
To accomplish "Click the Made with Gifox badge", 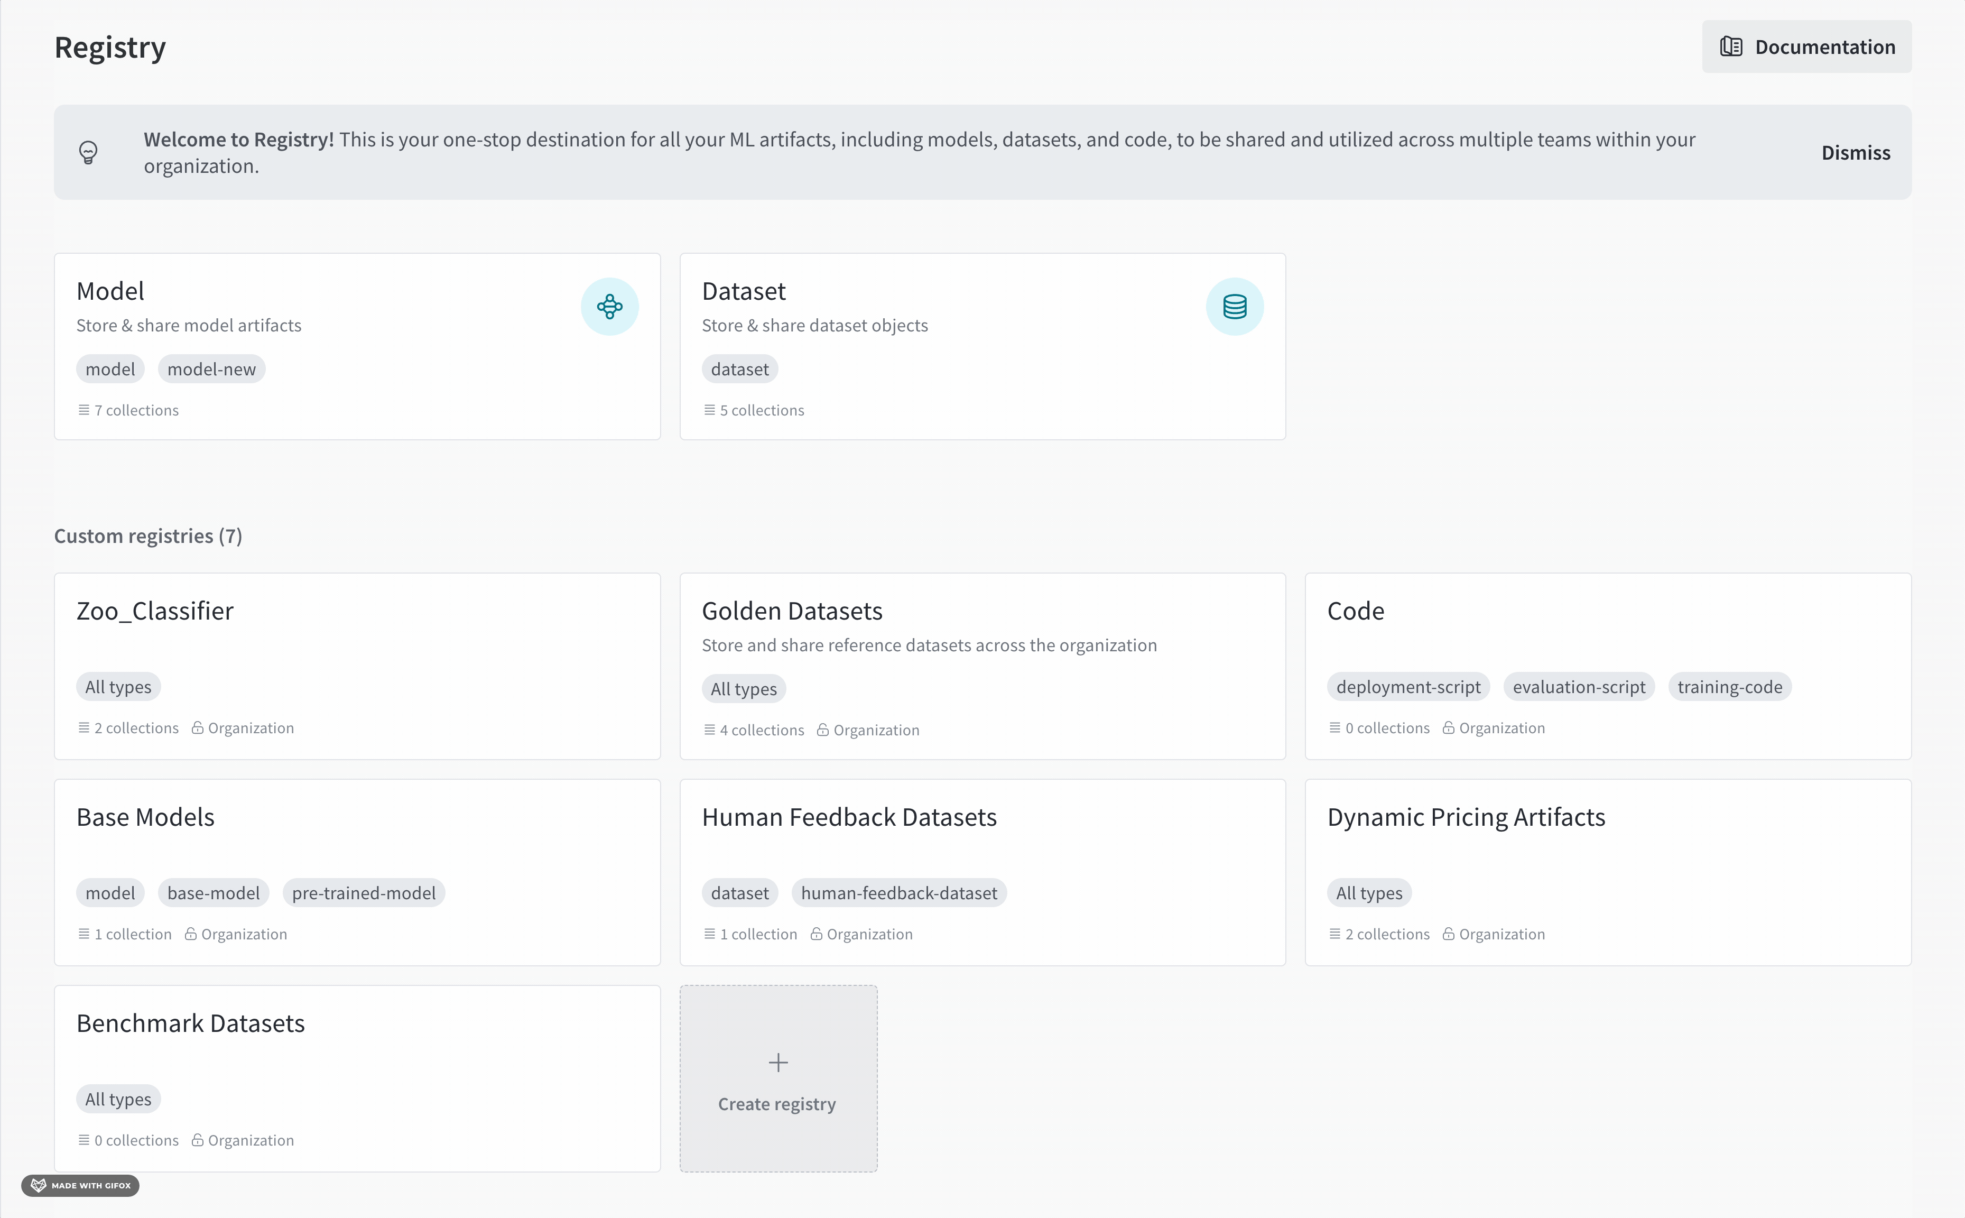I will click(x=80, y=1185).
